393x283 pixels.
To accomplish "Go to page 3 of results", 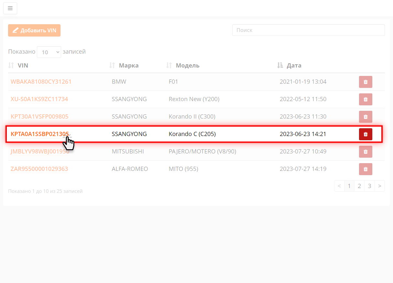I will 369,186.
